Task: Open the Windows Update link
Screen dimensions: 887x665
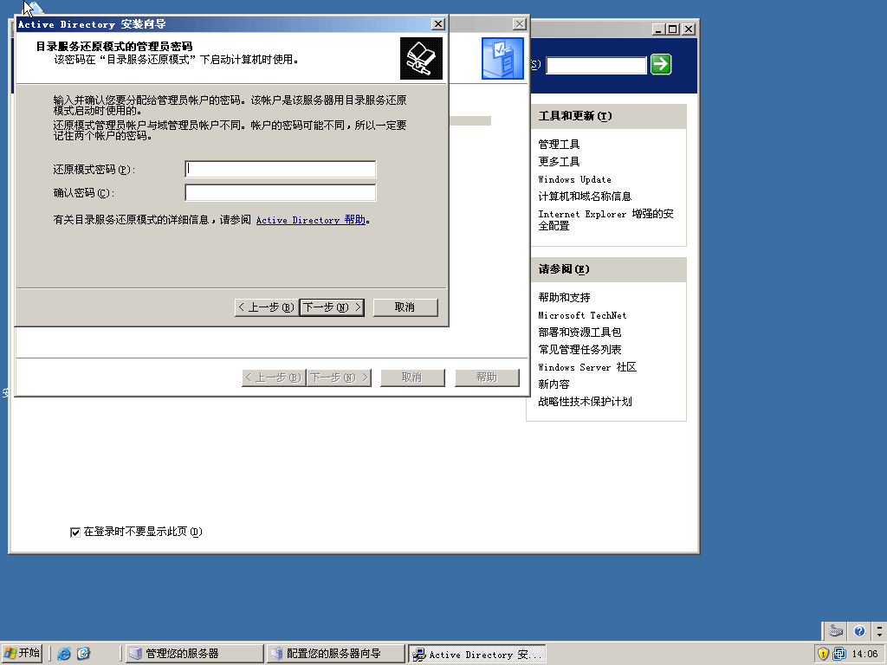Action: [574, 179]
